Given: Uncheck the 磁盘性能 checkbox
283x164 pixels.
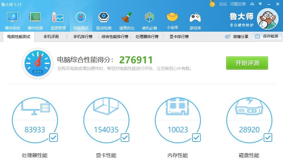Looking at the screenshot, I should click(x=268, y=138).
